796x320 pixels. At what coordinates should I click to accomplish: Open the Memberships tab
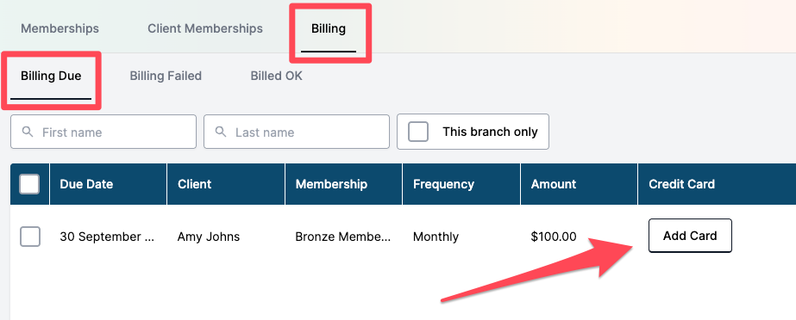pyautogui.click(x=60, y=28)
